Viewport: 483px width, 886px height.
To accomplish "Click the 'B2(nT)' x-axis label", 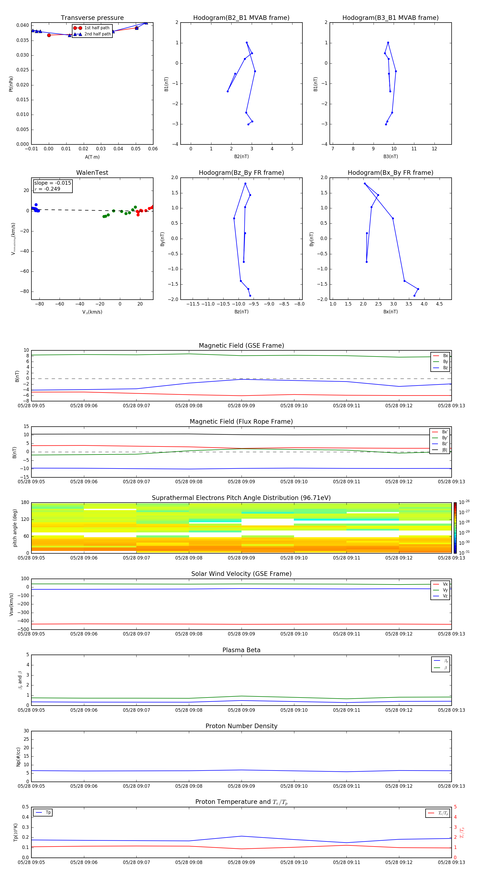I will click(241, 157).
